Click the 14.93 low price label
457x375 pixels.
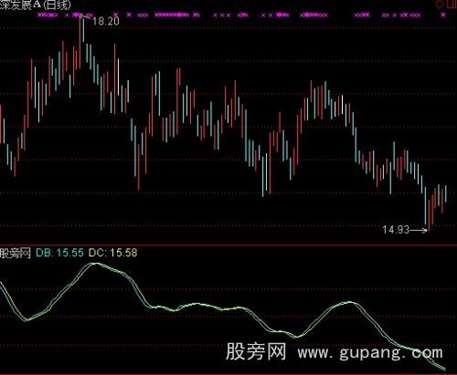(x=396, y=230)
